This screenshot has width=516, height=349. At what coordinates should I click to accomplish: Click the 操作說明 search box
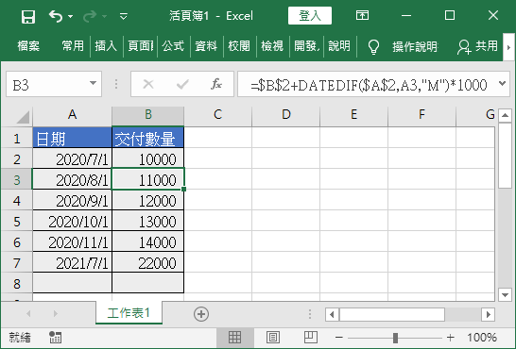point(415,46)
